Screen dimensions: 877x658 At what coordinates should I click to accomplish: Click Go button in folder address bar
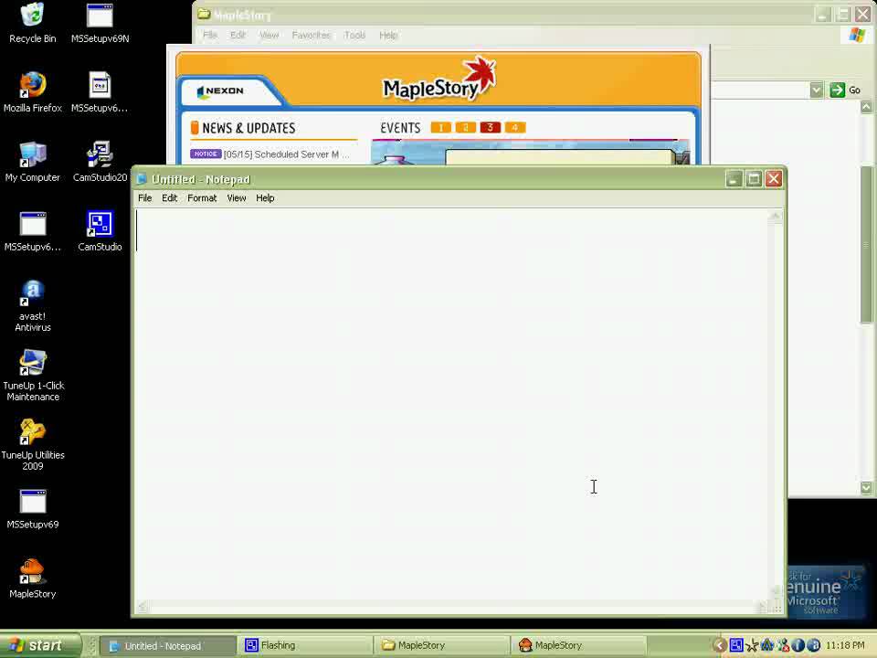tap(845, 90)
